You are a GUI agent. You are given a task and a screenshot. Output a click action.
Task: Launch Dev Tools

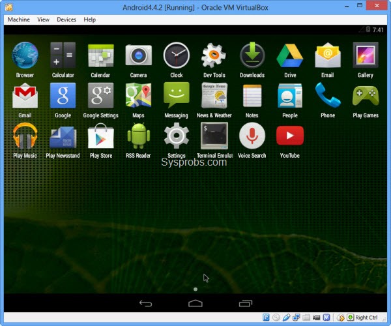(214, 55)
